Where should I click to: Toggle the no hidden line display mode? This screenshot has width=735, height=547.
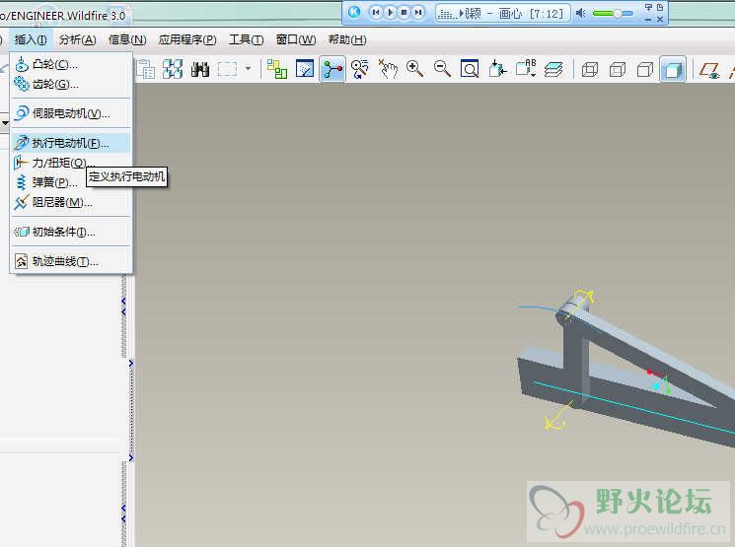[645, 69]
